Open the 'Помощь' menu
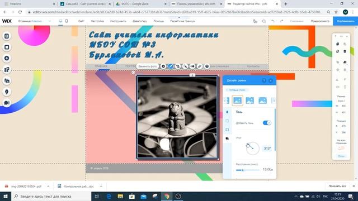The image size is (358, 201). (159, 21)
